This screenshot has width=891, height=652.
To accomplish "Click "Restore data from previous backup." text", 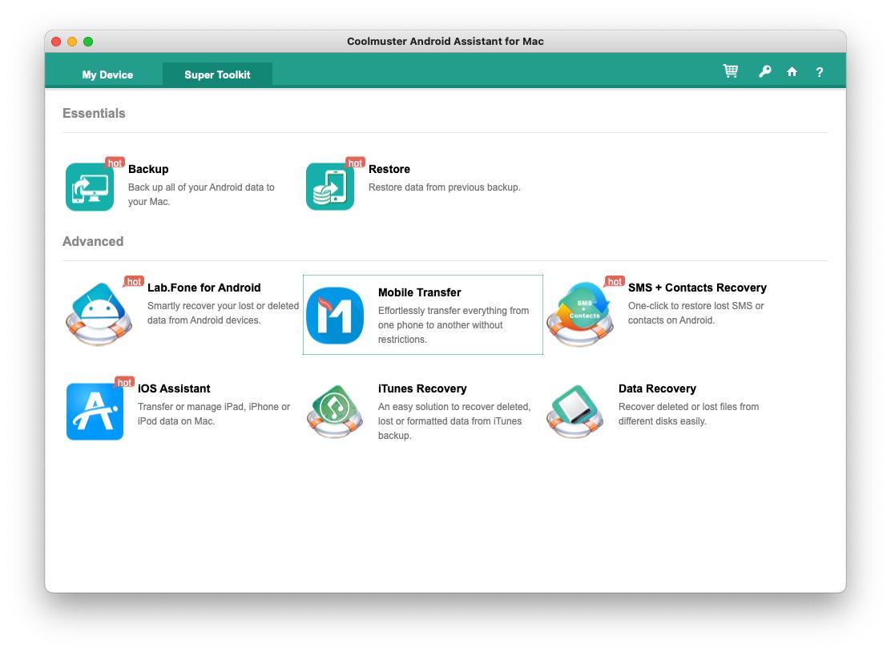I will click(445, 187).
